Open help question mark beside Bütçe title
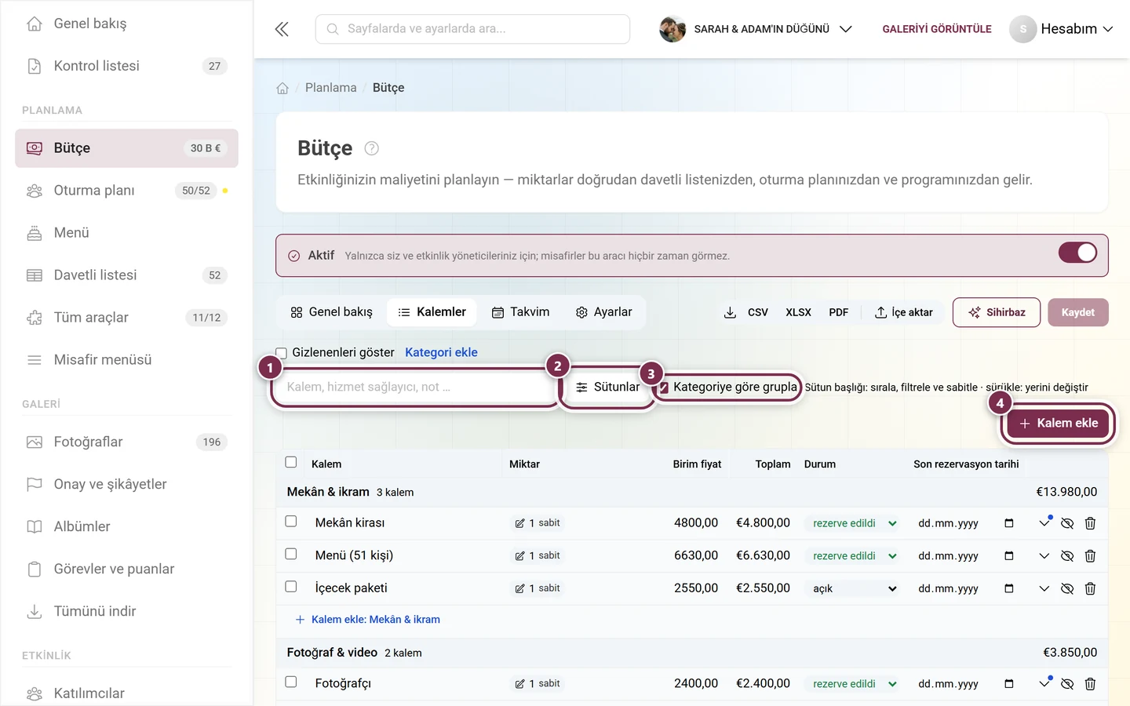 pos(372,148)
